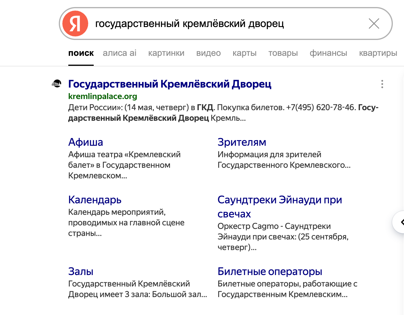Open the «Государственный Кремлёвский Дворец» result title
The height and width of the screenshot is (315, 404).
(x=170, y=84)
